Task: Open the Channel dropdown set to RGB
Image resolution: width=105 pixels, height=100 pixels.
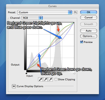Action: coord(32,18)
